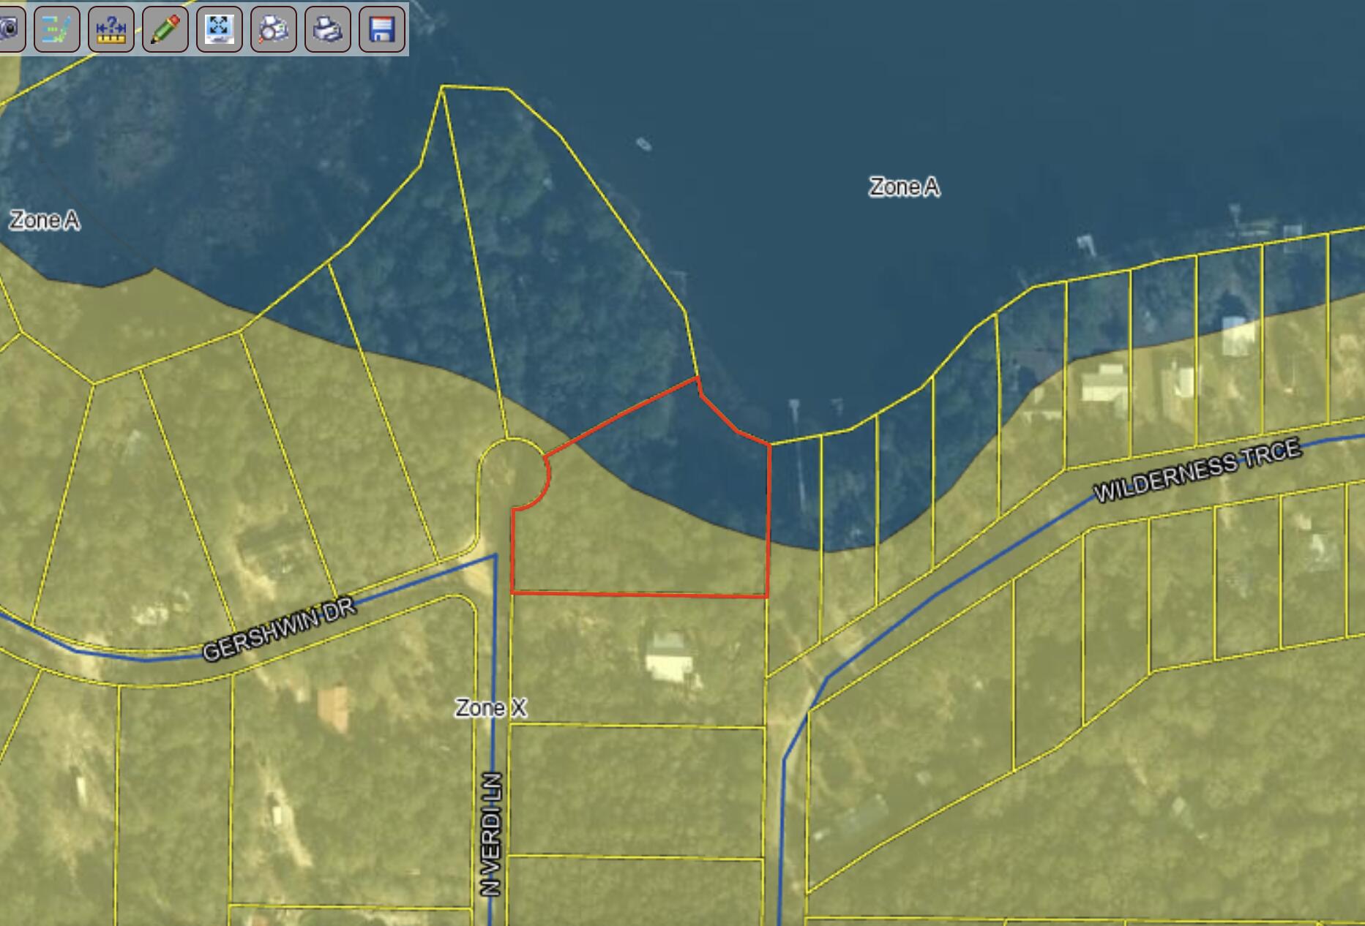The width and height of the screenshot is (1365, 926).
Task: Select the green pencil draw tool
Action: click(165, 29)
